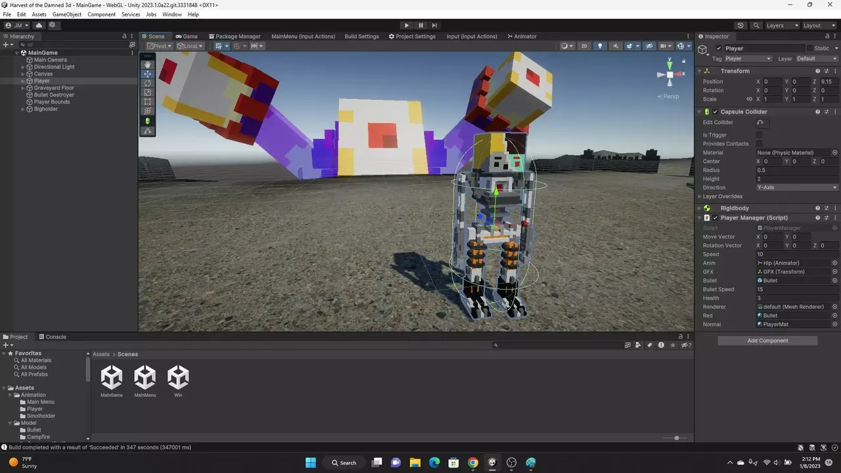841x473 pixels.
Task: Open the GameObject menu
Action: (x=67, y=14)
